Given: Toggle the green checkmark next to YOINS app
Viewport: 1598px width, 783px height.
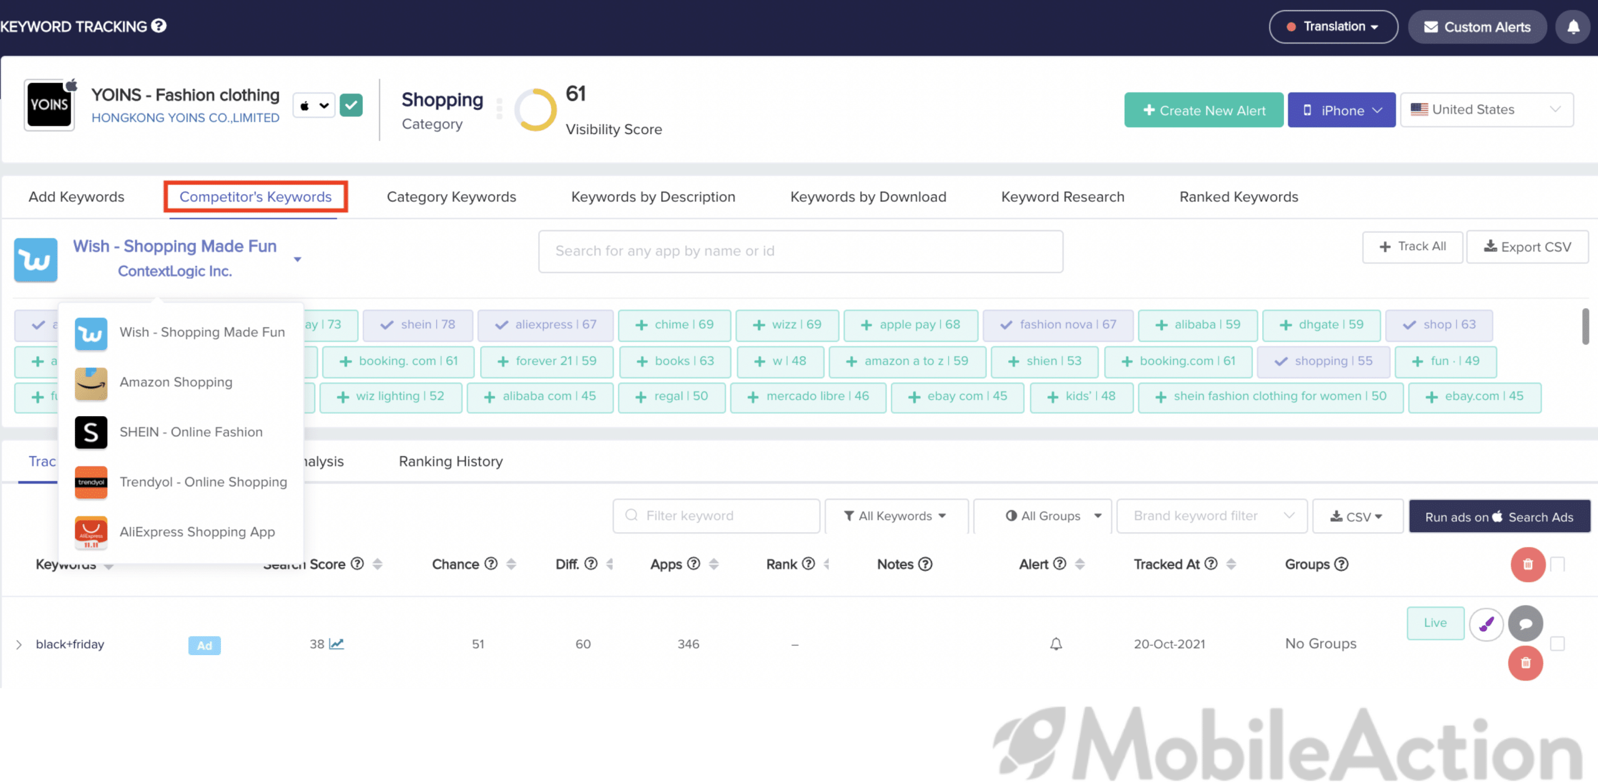Looking at the screenshot, I should click(x=351, y=105).
